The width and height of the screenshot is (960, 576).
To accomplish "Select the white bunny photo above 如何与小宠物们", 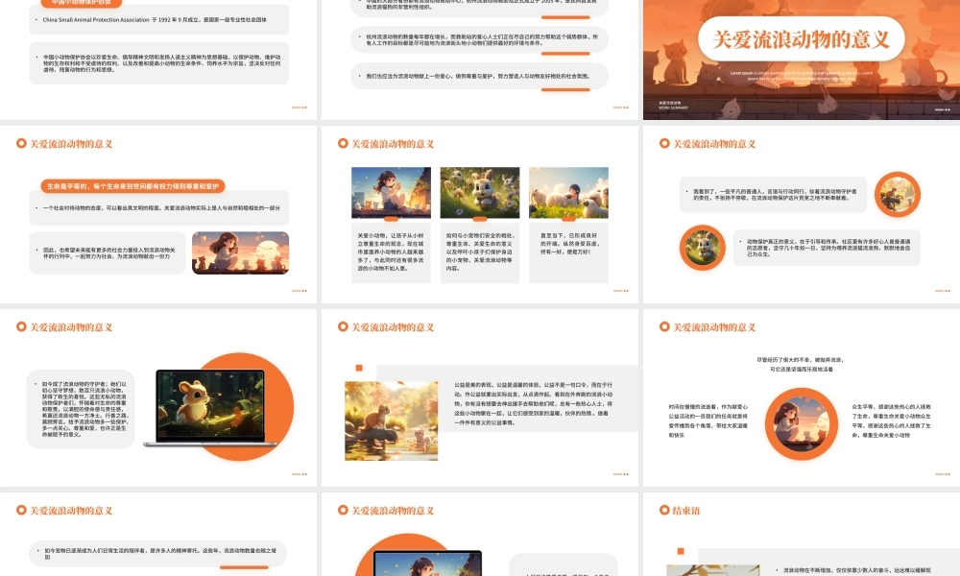I will (480, 193).
